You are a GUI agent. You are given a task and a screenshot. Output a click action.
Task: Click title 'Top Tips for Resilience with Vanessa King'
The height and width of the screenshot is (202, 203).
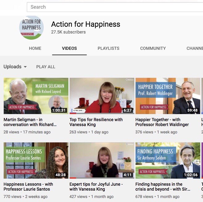(96, 122)
